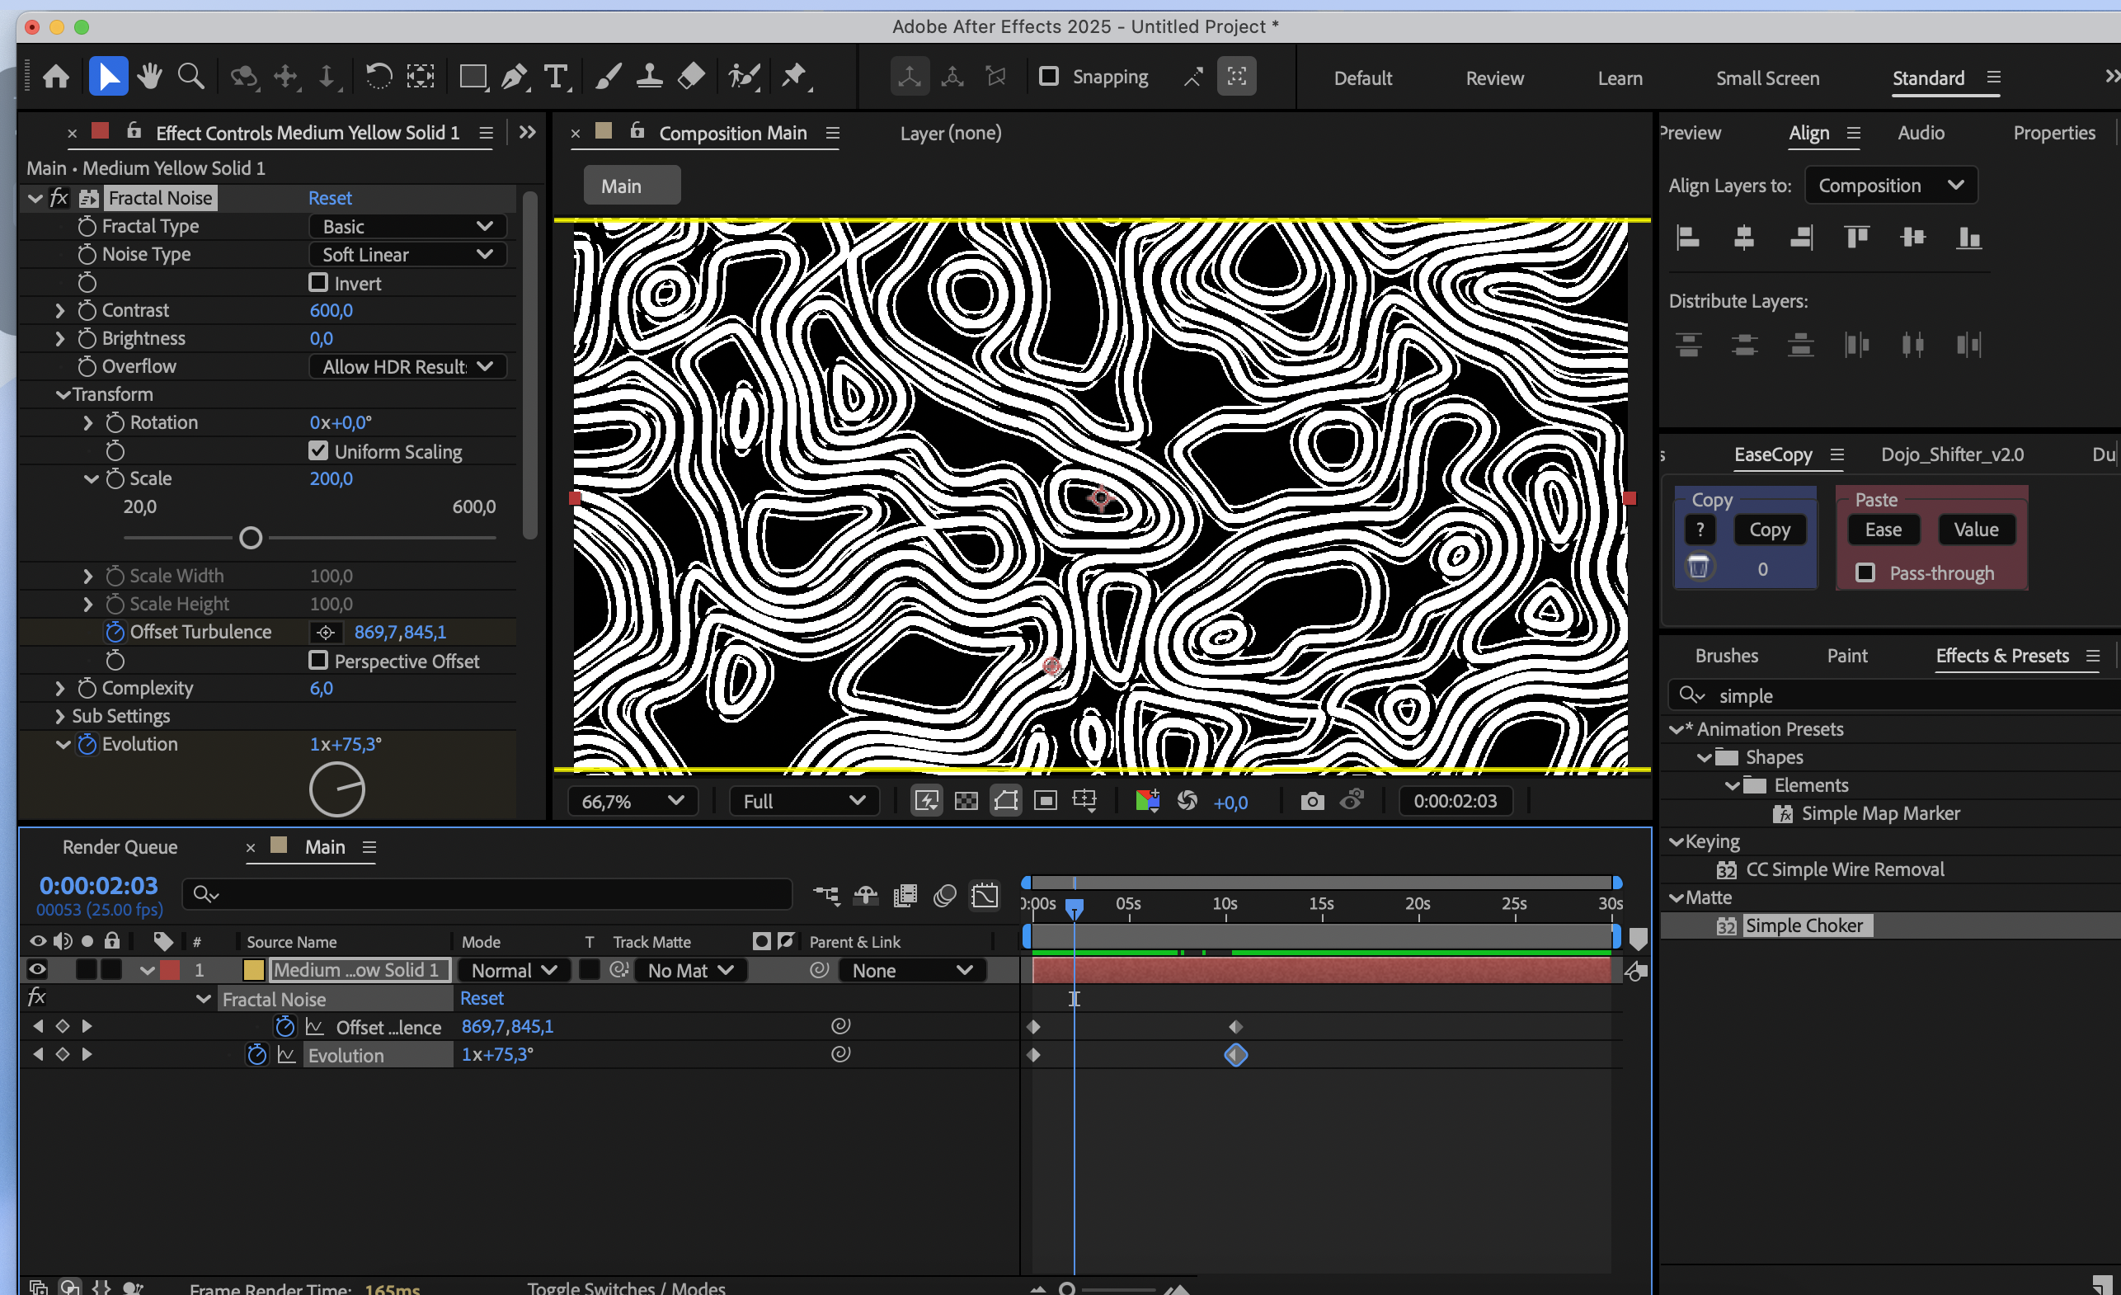This screenshot has height=1295, width=2121.
Task: Select the Hand tool
Action: (150, 77)
